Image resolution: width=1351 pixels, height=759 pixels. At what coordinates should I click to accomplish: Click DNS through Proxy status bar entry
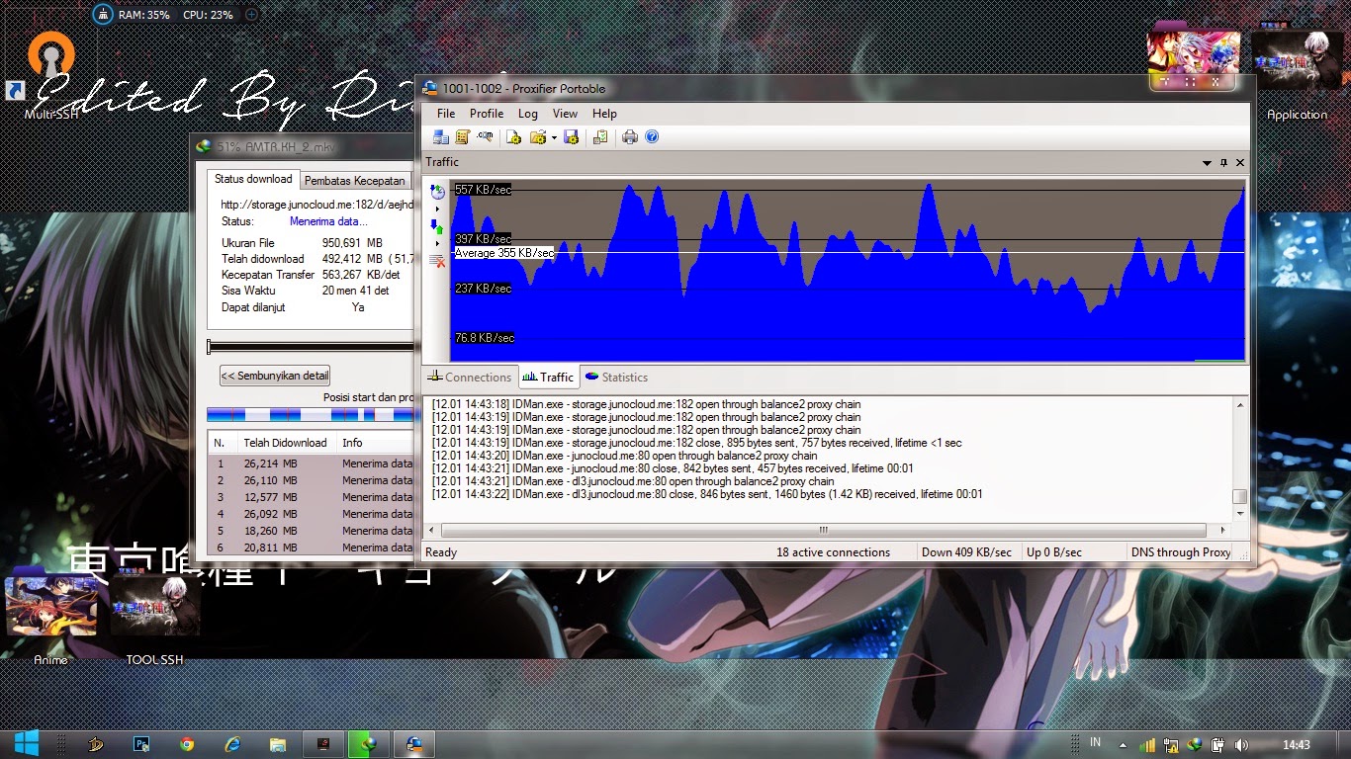coord(1180,552)
